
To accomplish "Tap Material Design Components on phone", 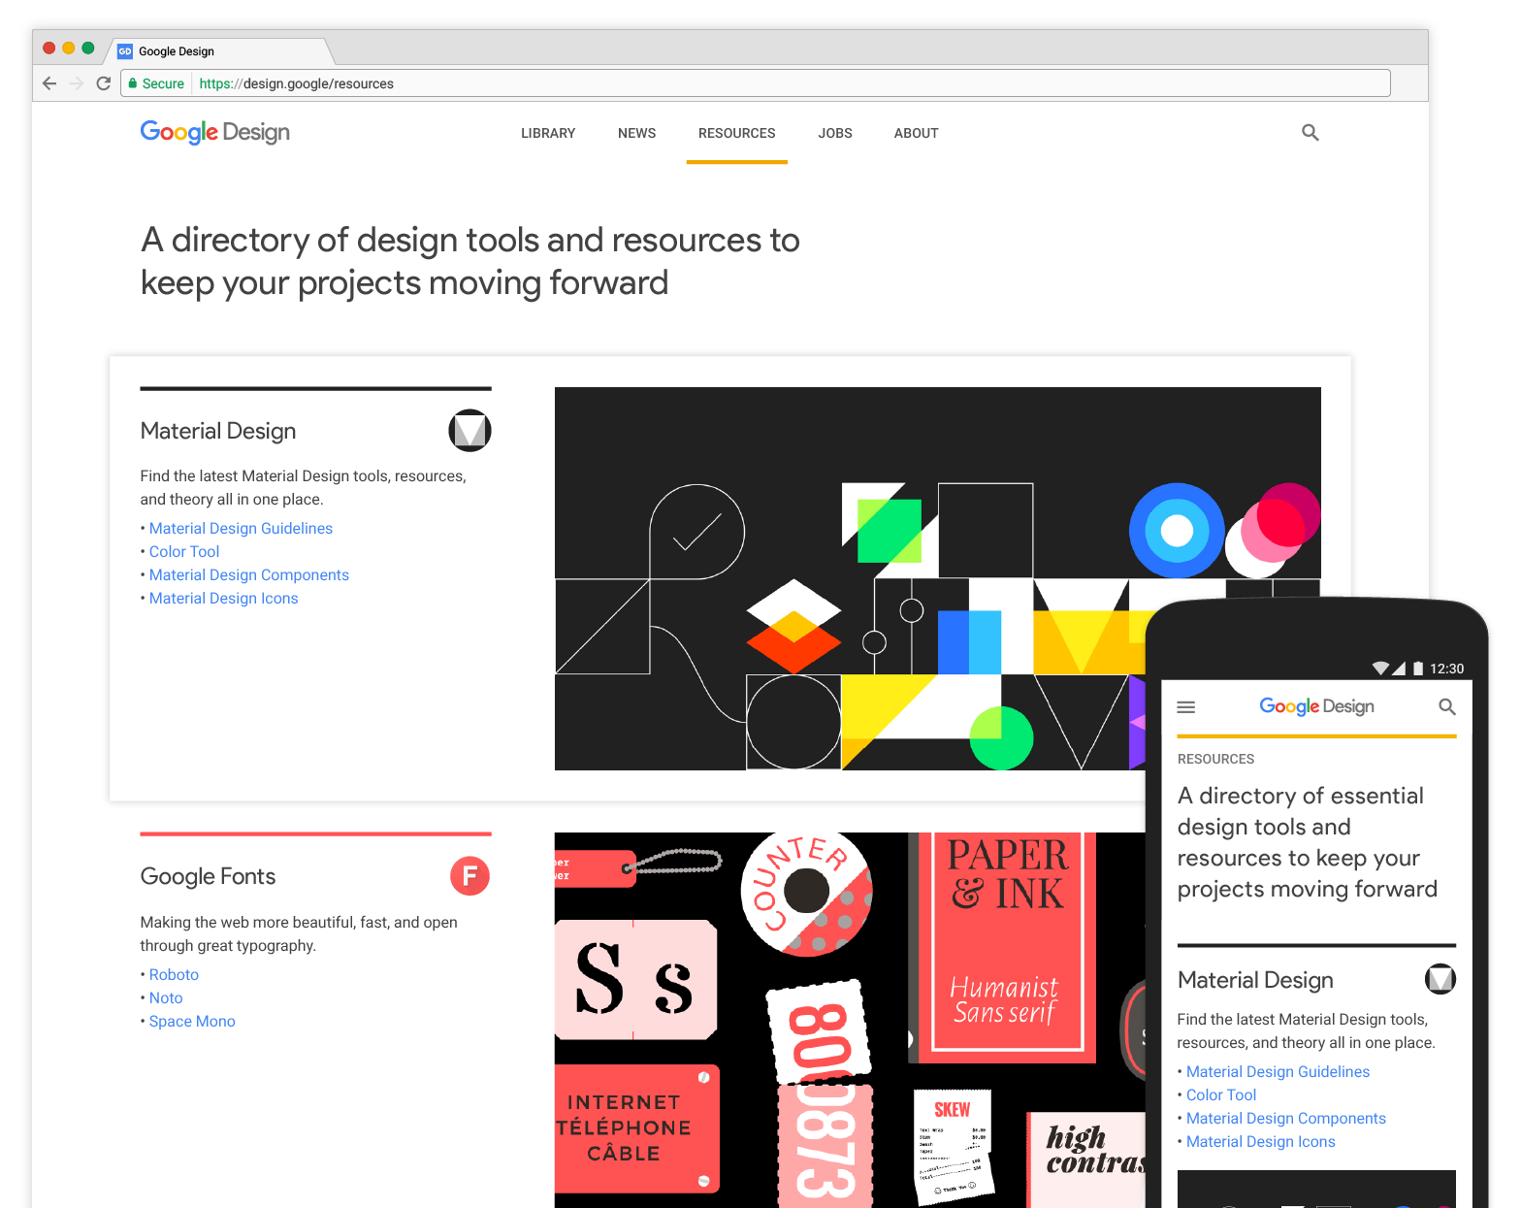I will tap(1286, 1119).
